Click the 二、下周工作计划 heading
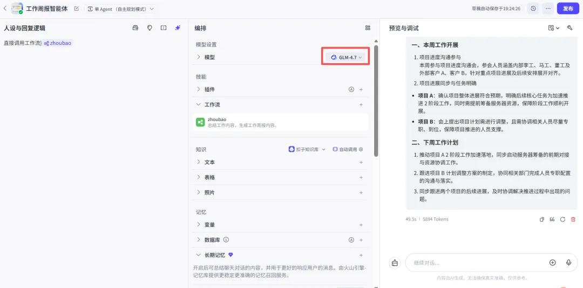 point(435,143)
